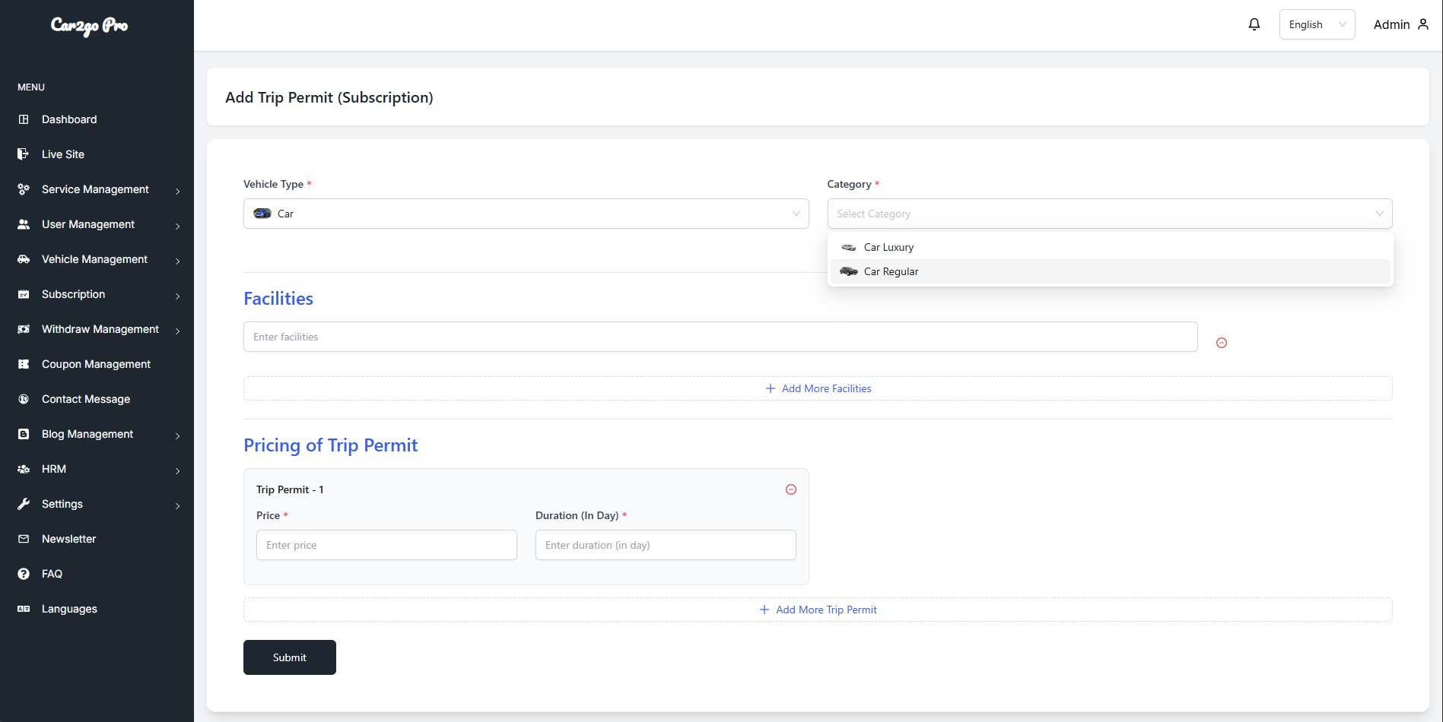Remove Trip Permit - 1 with minus icon

[x=791, y=489]
